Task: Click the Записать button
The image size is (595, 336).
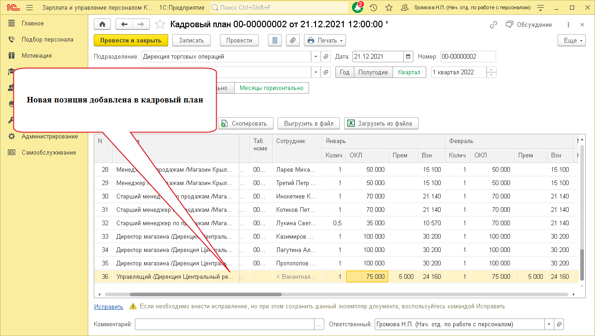Action: tap(191, 41)
